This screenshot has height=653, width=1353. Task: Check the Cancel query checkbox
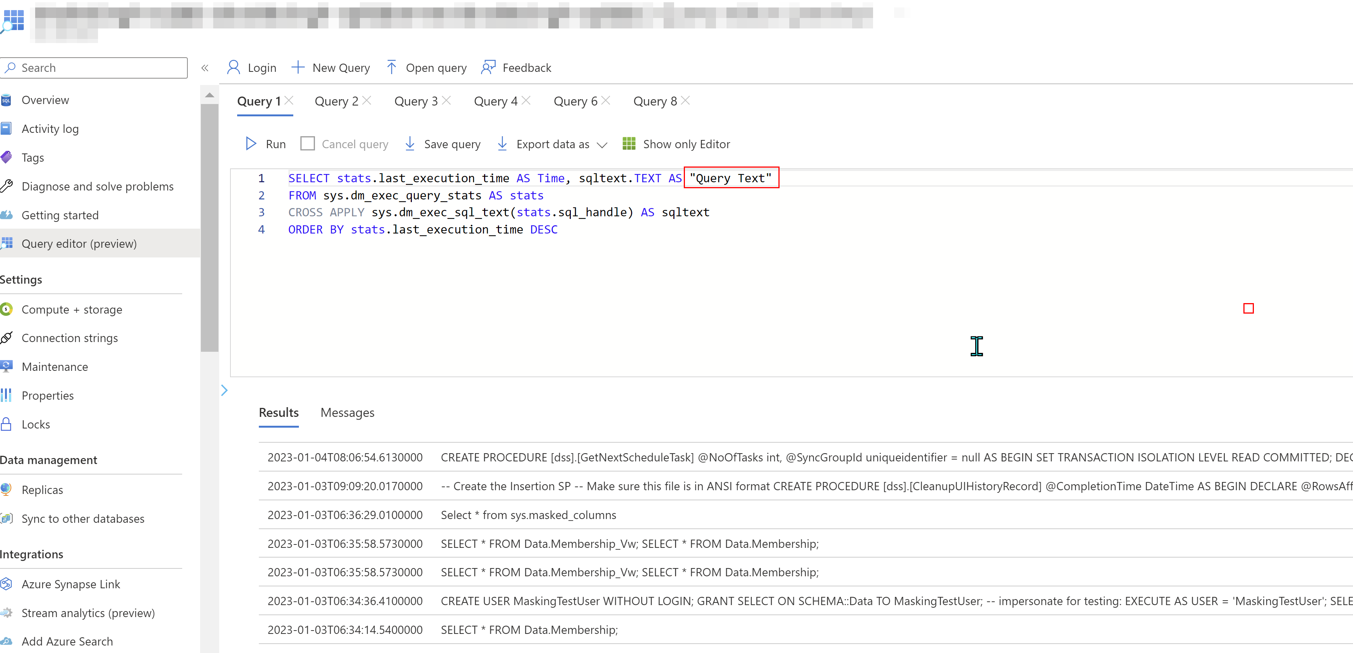[307, 143]
